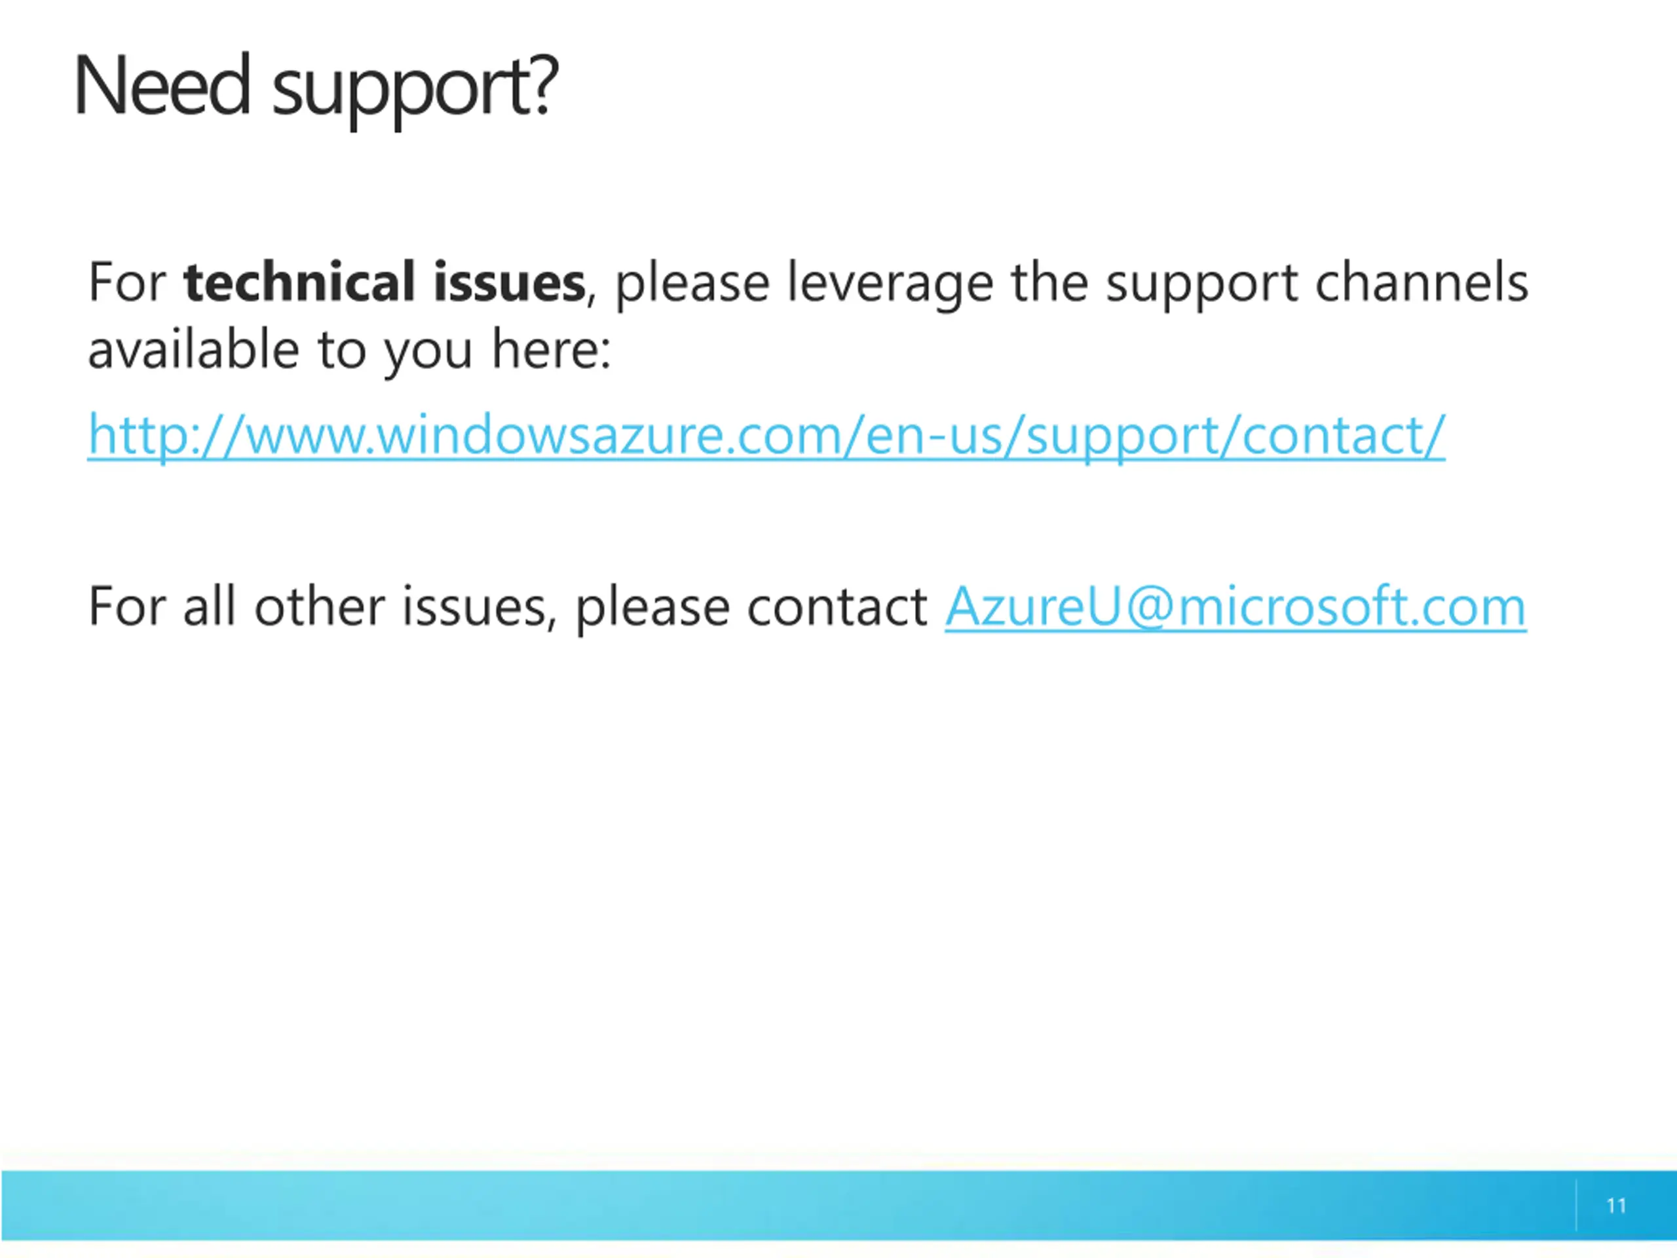Click "contact/" at the end of the URL
Viewport: 1677px width, 1258px height.
(x=1344, y=435)
